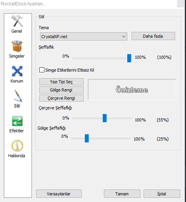
Task: Click the Çerçeve Şeffaflığı slider thumb
Action: (x=105, y=118)
